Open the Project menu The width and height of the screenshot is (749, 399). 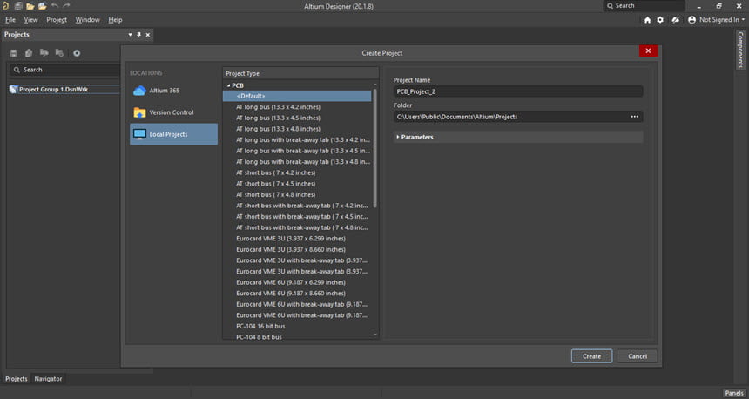click(x=57, y=19)
